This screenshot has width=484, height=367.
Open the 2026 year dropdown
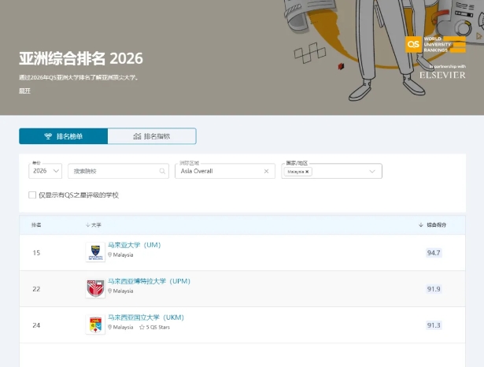coord(46,171)
